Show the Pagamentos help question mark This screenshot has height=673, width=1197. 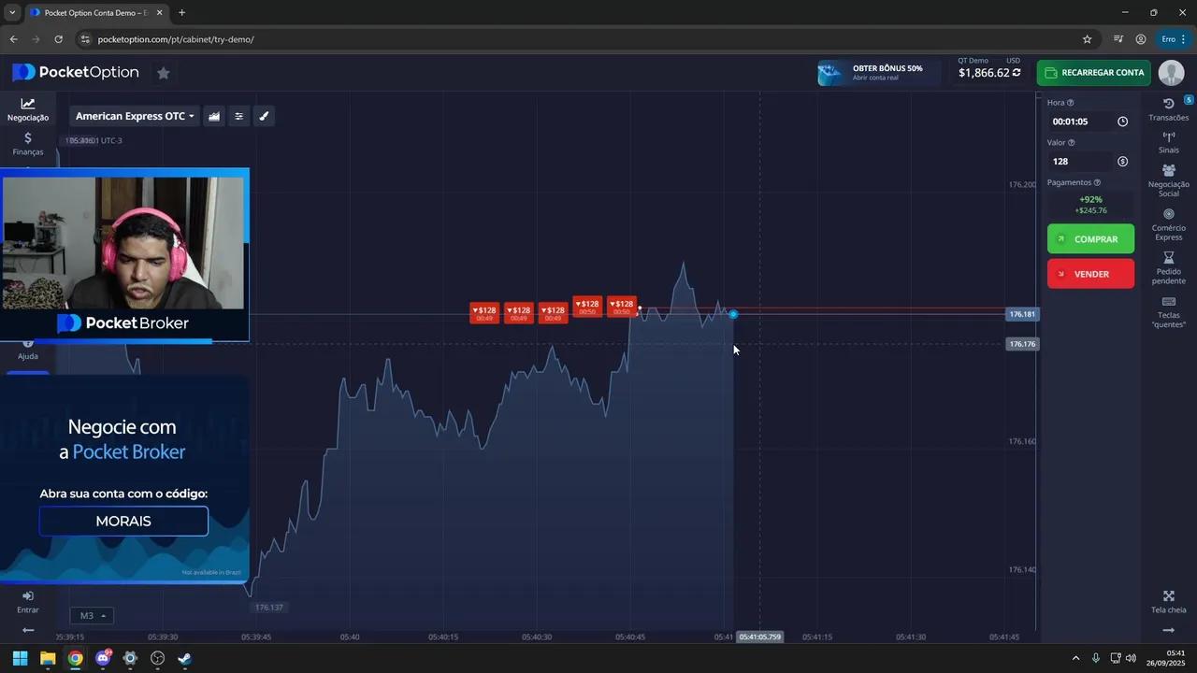click(x=1097, y=183)
